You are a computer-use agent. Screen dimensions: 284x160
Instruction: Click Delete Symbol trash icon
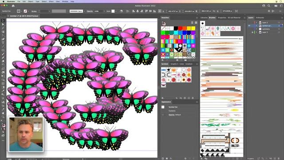pyautogui.click(x=193, y=98)
